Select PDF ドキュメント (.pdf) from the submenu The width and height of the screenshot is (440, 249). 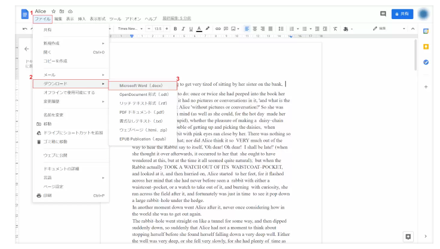click(x=142, y=111)
